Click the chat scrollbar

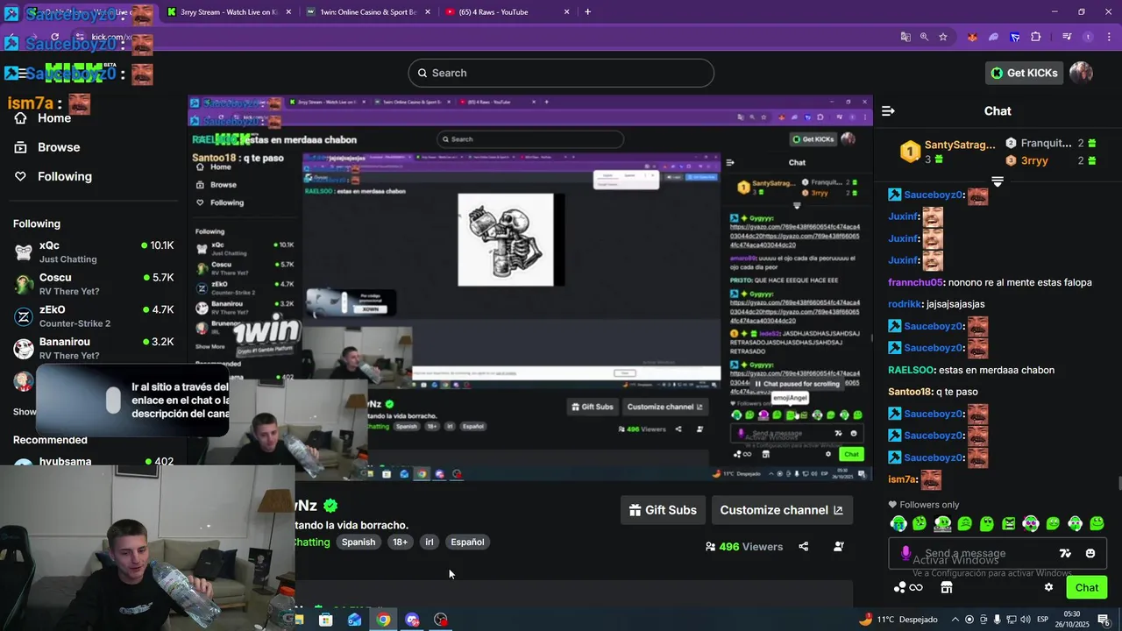1118,483
